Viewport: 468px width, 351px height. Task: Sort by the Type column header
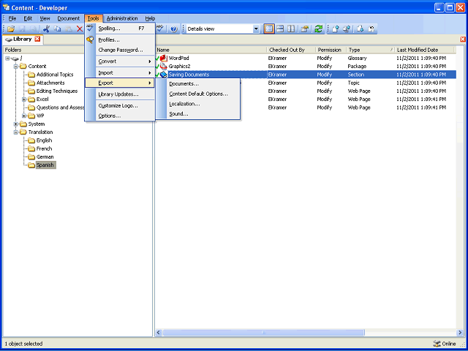pos(371,50)
